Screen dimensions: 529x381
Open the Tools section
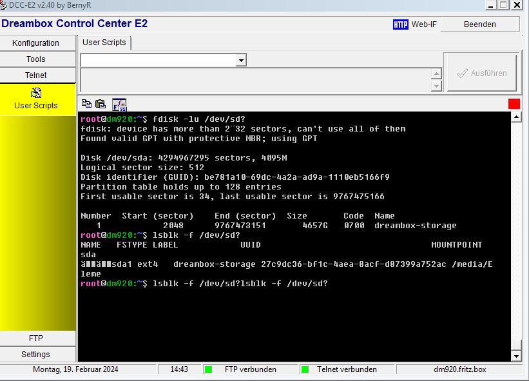pos(36,59)
